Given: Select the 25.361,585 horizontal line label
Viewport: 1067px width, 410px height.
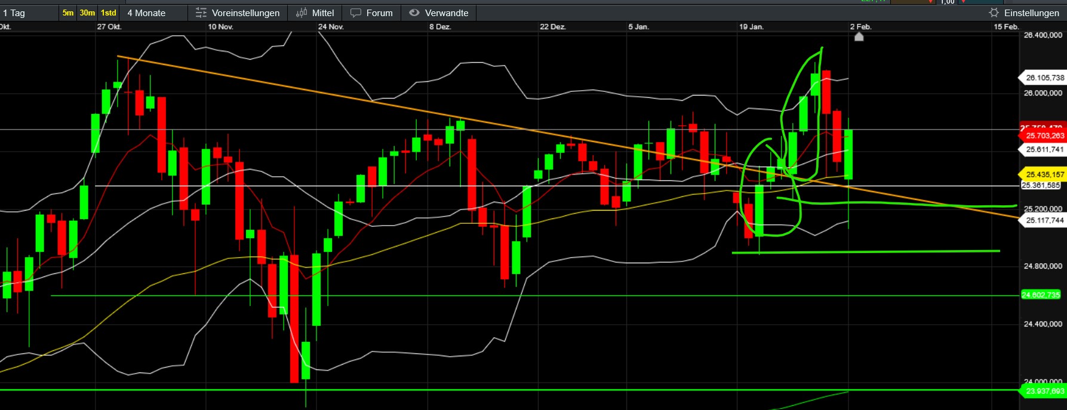Looking at the screenshot, I should (x=1041, y=186).
